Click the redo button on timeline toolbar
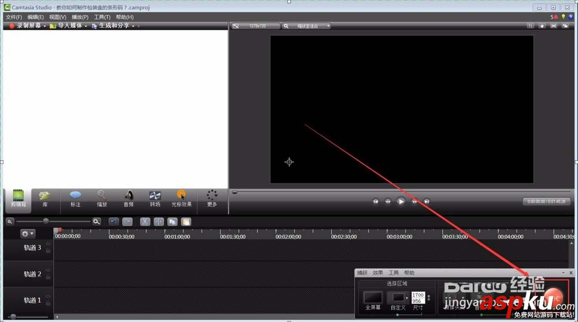Viewport: 578px width, 322px height. (127, 222)
